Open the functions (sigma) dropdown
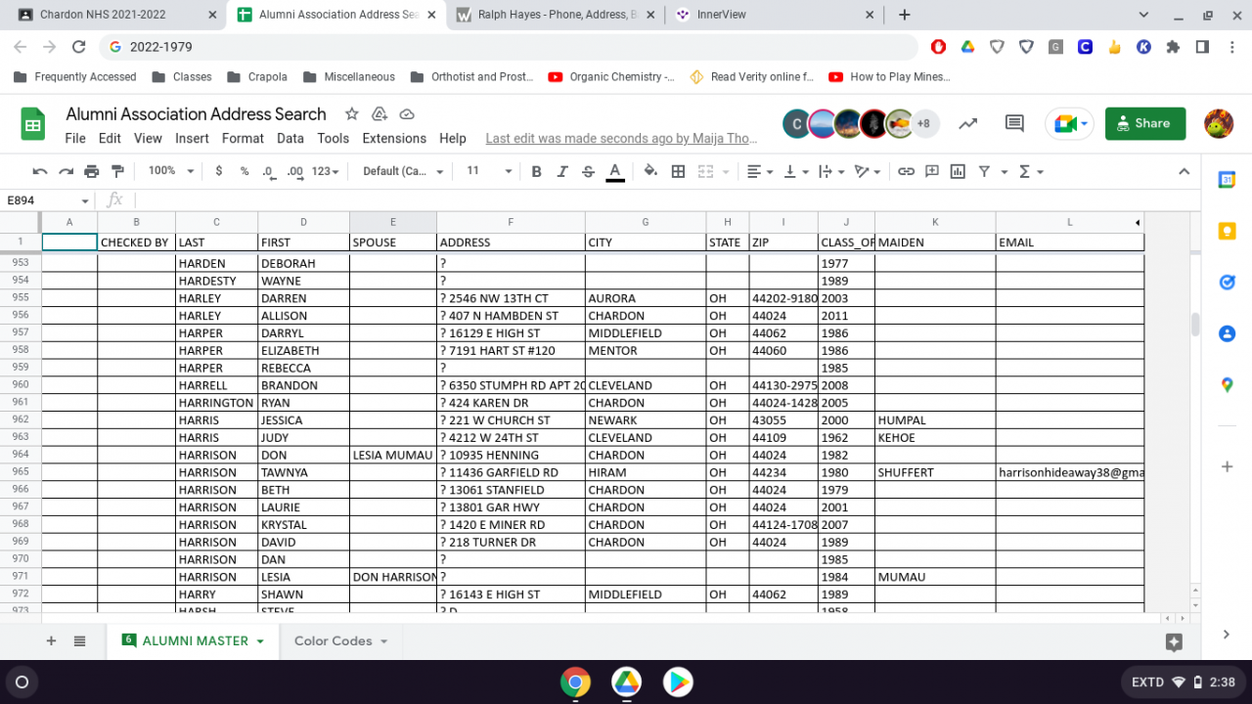 [x=1031, y=171]
